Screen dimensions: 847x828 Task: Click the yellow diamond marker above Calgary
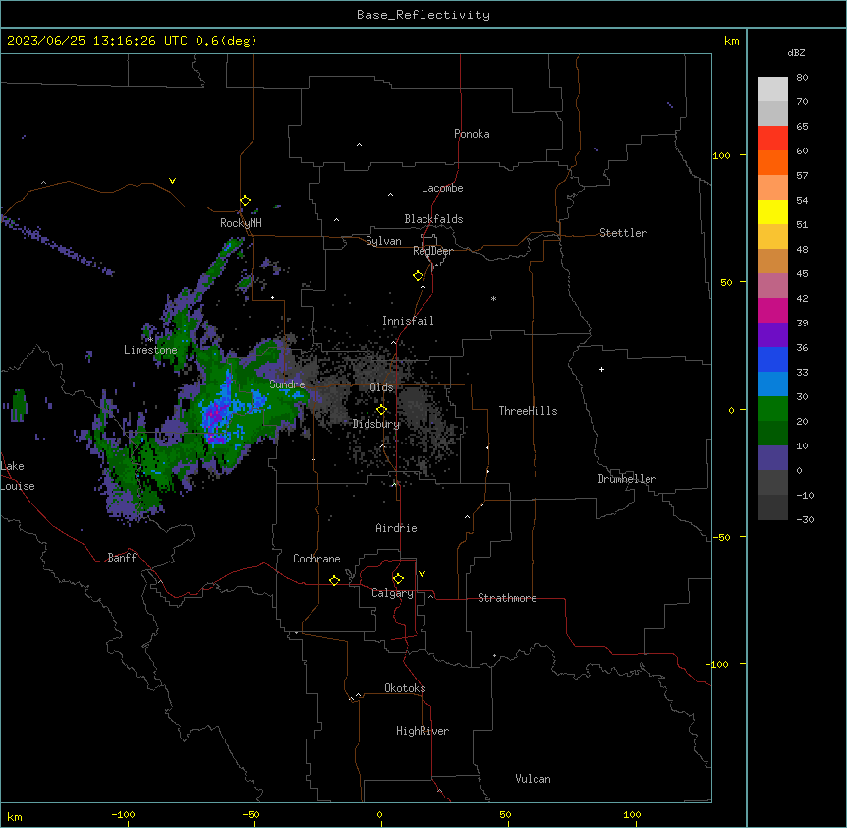point(398,579)
